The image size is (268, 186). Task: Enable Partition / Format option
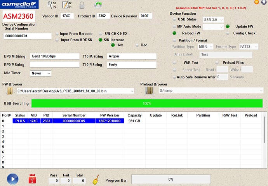174,40
